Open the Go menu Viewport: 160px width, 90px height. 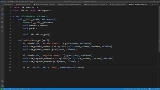point(20,2)
